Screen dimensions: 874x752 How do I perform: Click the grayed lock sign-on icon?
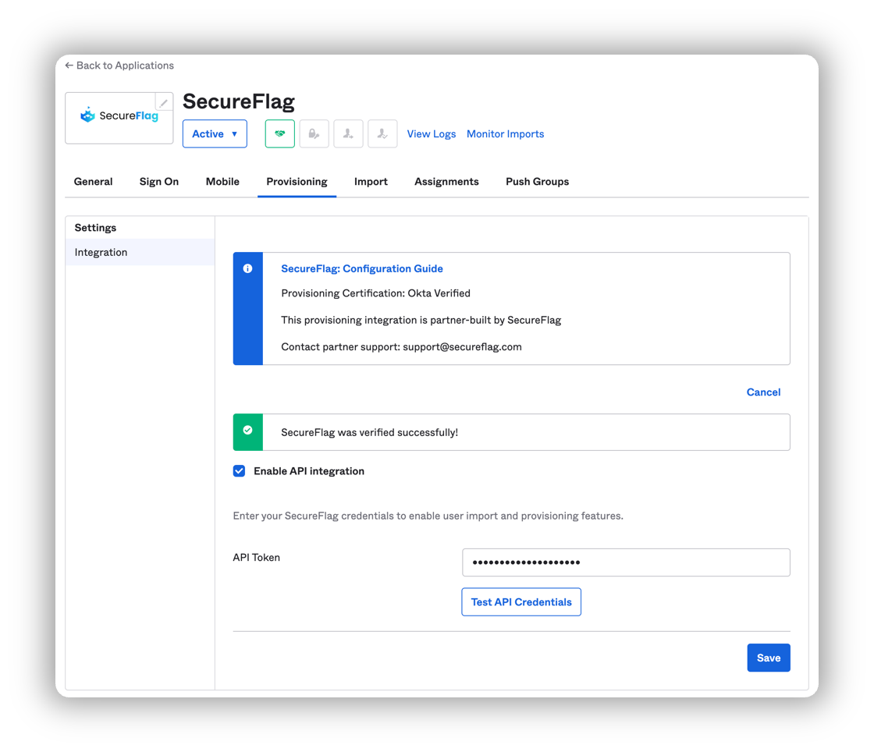coord(314,133)
